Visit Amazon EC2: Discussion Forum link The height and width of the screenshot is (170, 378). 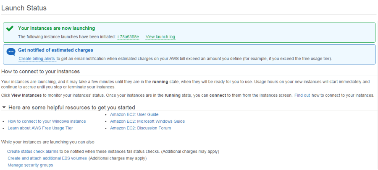click(x=140, y=128)
